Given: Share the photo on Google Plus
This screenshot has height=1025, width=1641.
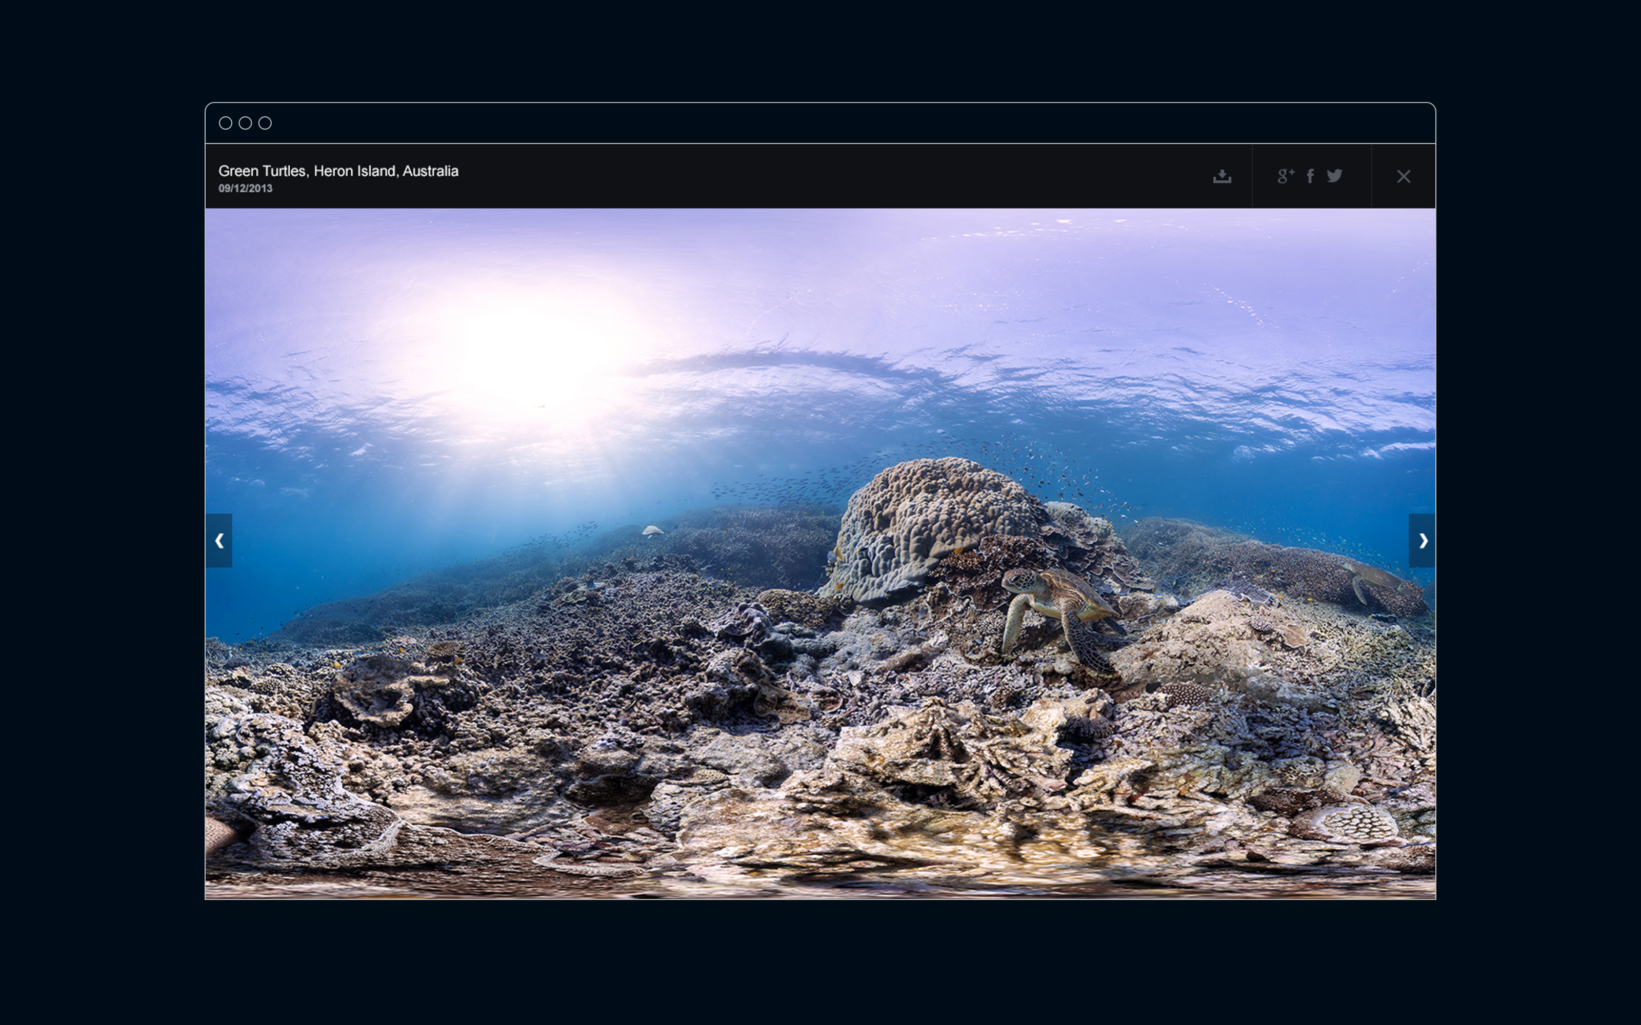Looking at the screenshot, I should click(x=1285, y=176).
